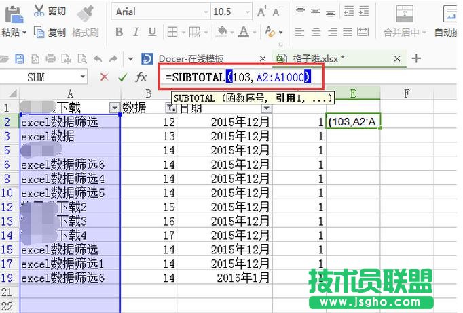Confirm formula with the green checkmark
This screenshot has width=463, height=313.
[122, 77]
